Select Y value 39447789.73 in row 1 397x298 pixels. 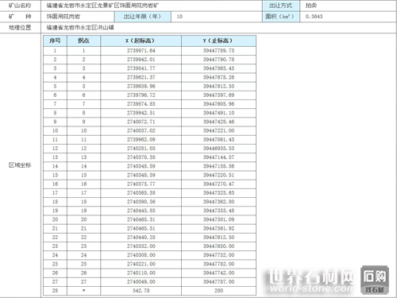click(x=218, y=51)
